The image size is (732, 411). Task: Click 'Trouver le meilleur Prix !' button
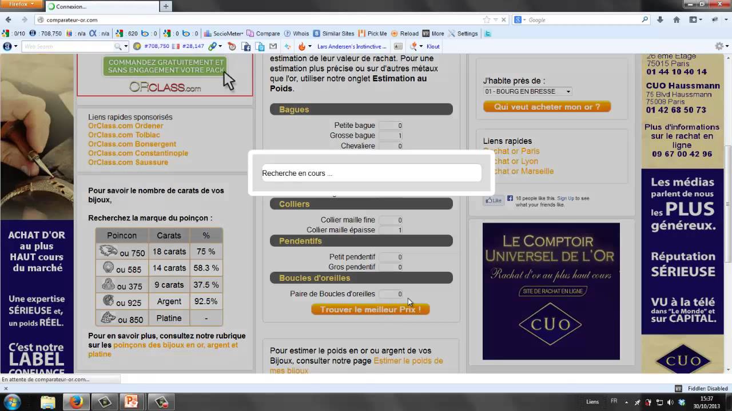pos(370,309)
